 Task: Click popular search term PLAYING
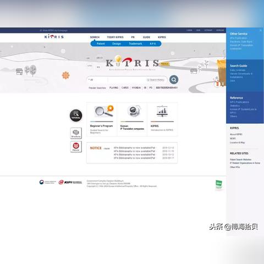[114, 87]
